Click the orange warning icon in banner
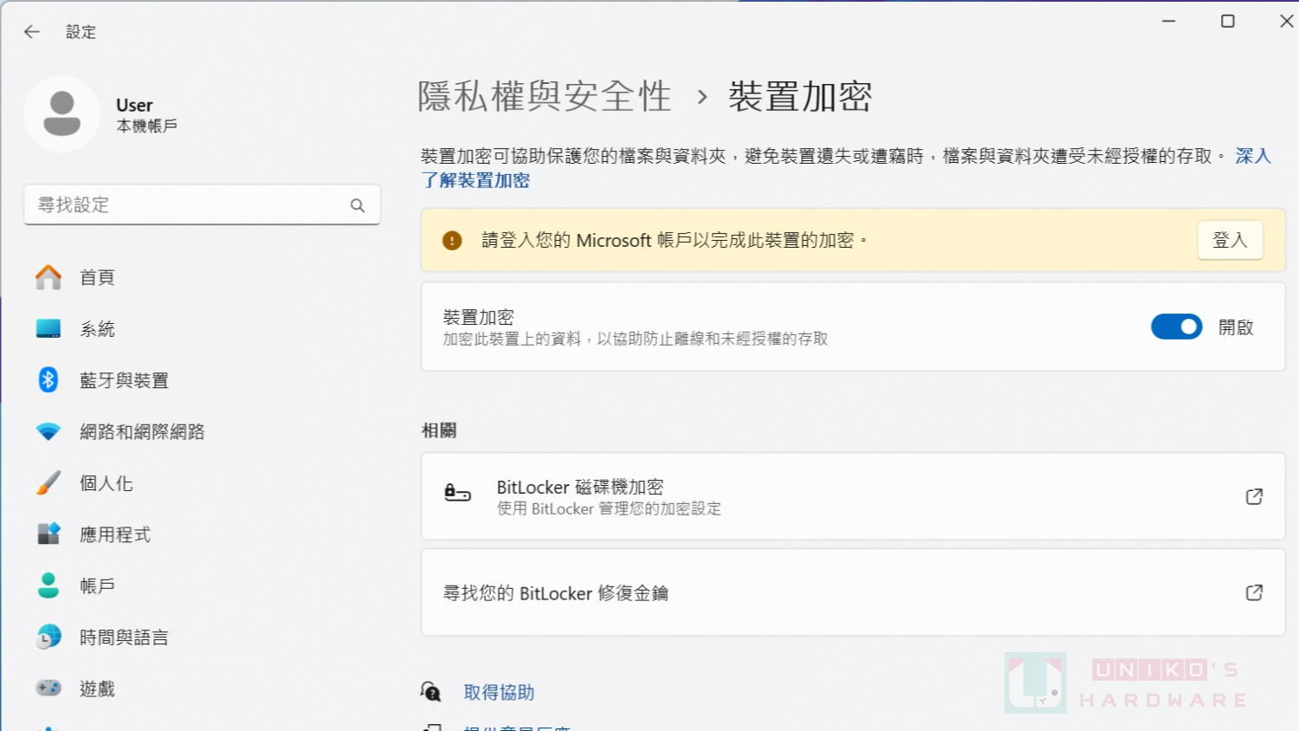The height and width of the screenshot is (731, 1299). (x=452, y=240)
